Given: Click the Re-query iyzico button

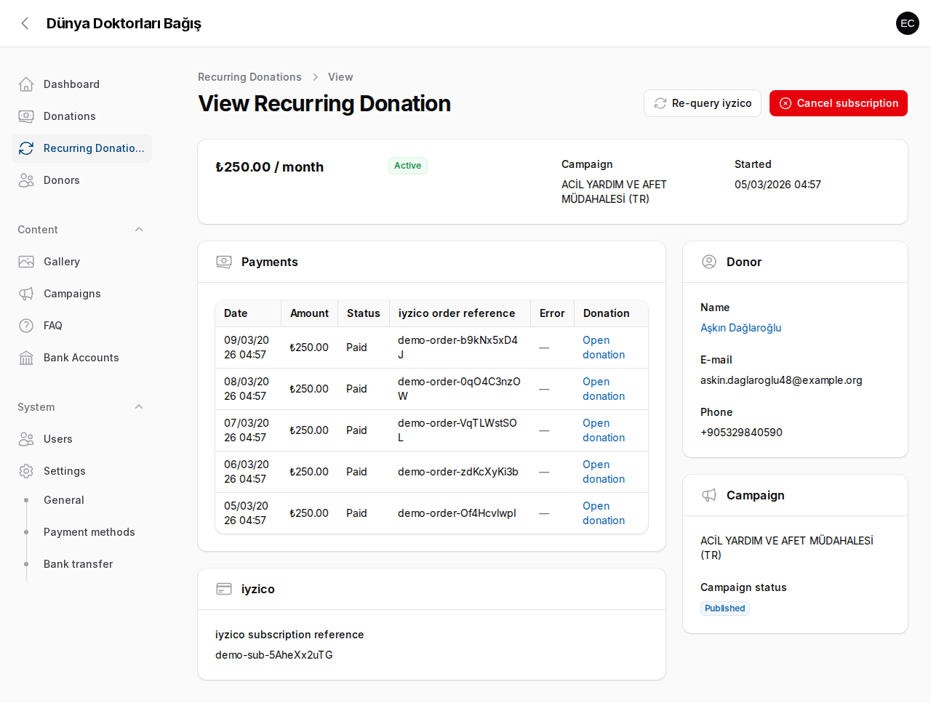Looking at the screenshot, I should tap(703, 103).
